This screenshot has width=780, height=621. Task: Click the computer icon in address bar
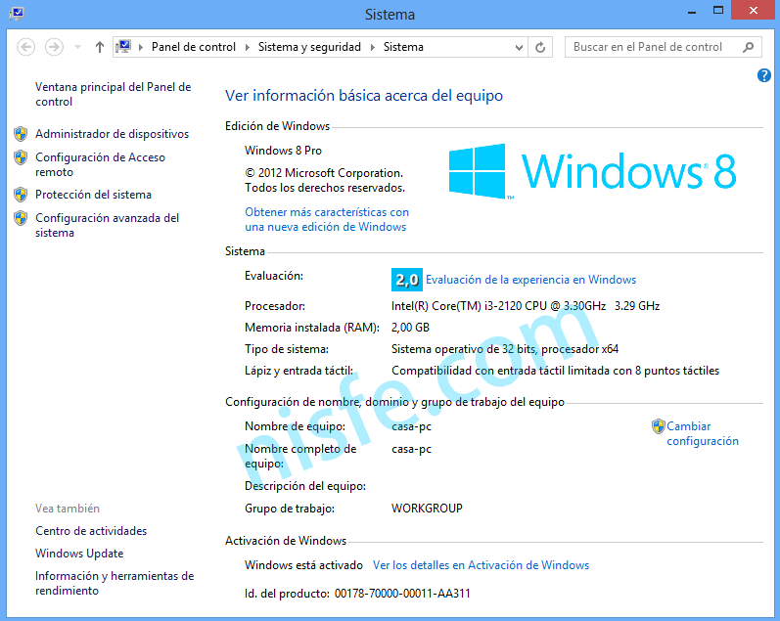click(123, 47)
